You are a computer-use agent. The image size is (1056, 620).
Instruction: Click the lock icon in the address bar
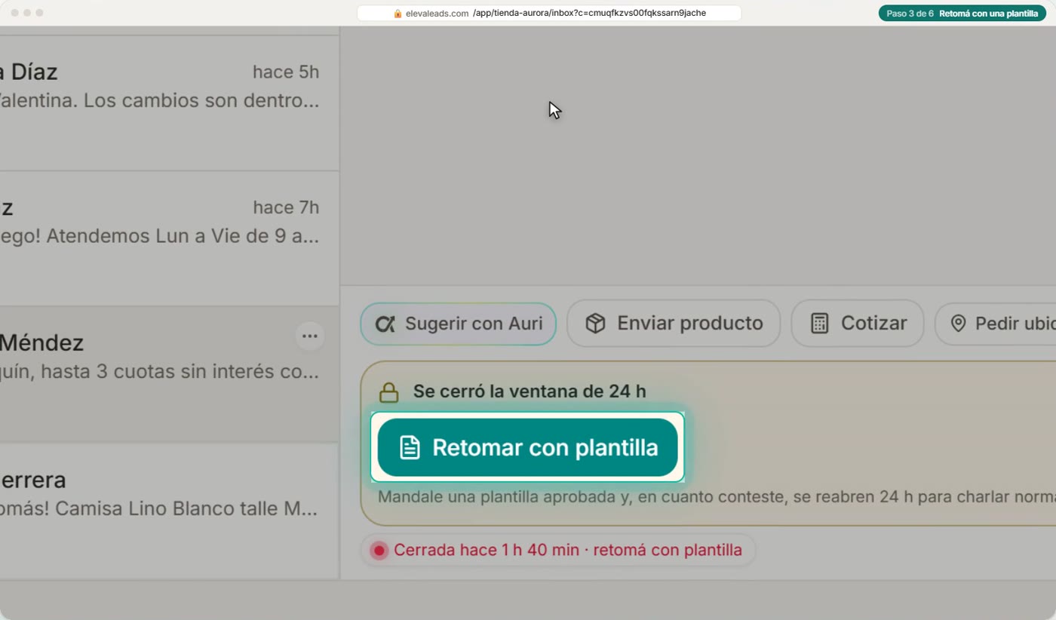pyautogui.click(x=398, y=14)
